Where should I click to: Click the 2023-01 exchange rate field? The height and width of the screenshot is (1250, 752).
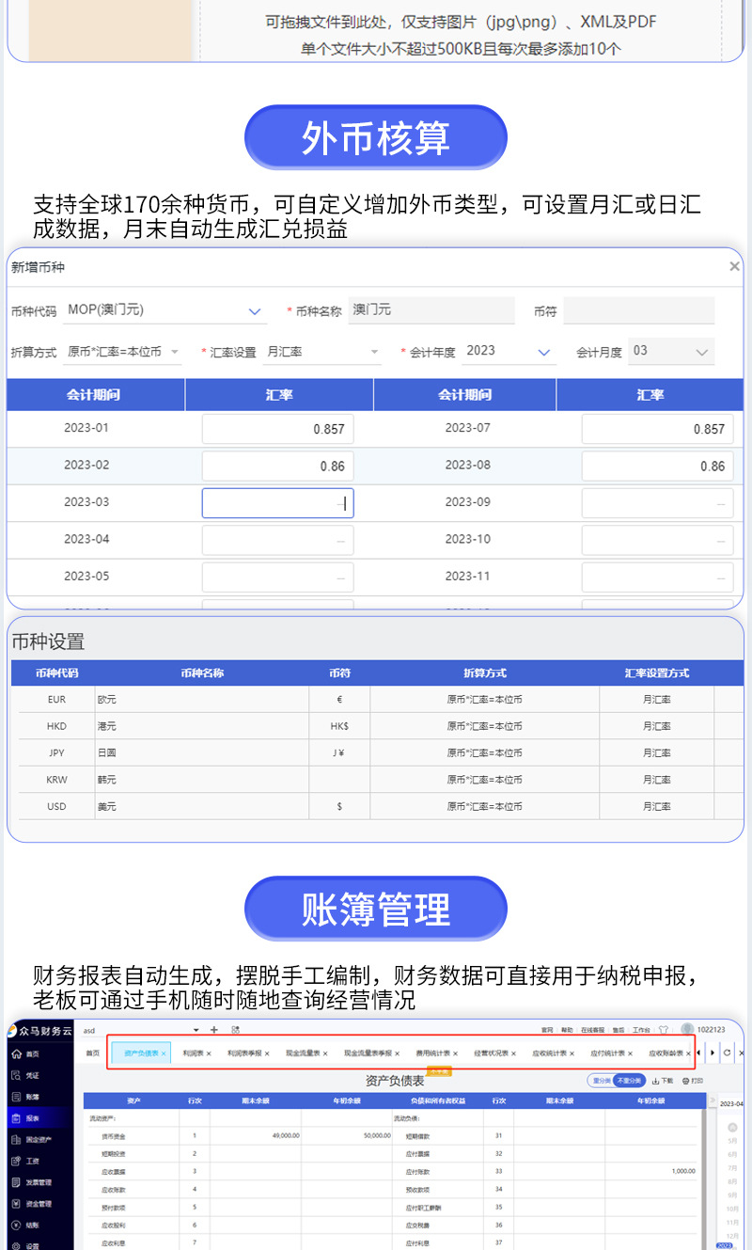pos(277,429)
